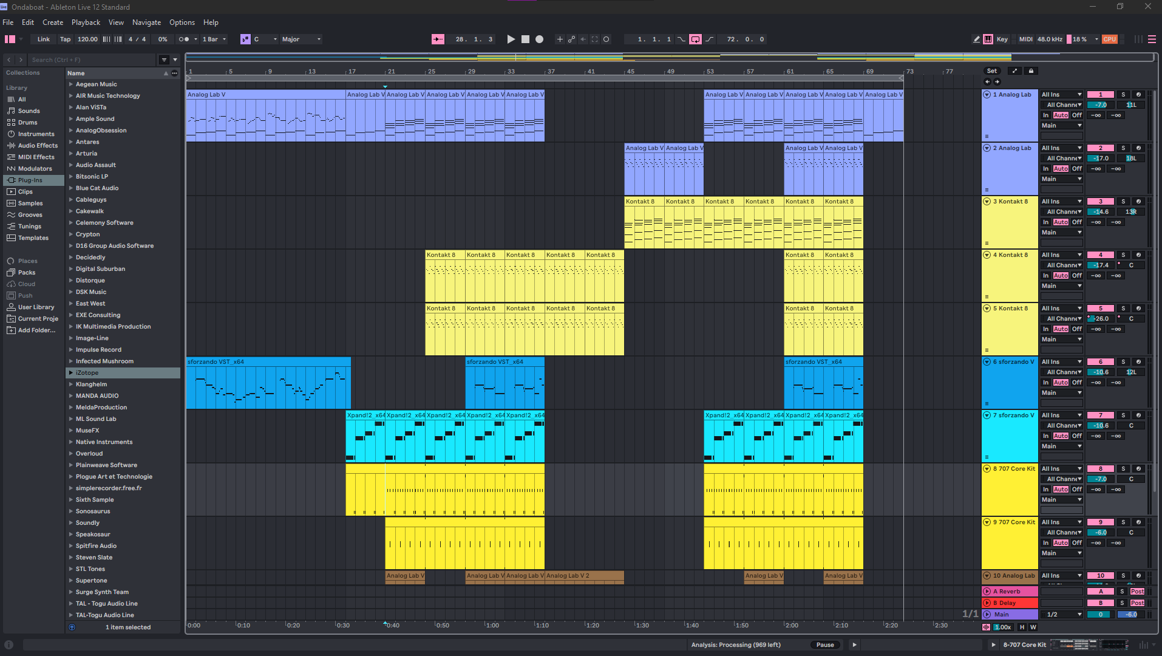
Task: Toggle the metronome button
Action: pyautogui.click(x=183, y=39)
